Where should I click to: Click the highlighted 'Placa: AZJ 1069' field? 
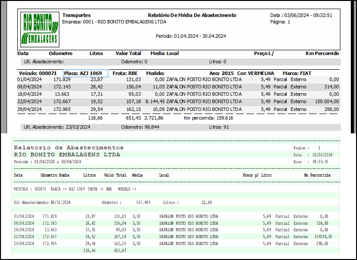86,73
